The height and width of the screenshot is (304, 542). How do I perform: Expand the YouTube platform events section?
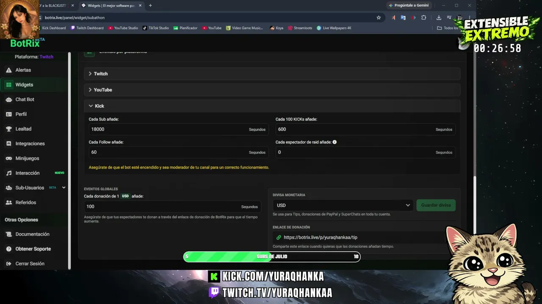pyautogui.click(x=272, y=90)
